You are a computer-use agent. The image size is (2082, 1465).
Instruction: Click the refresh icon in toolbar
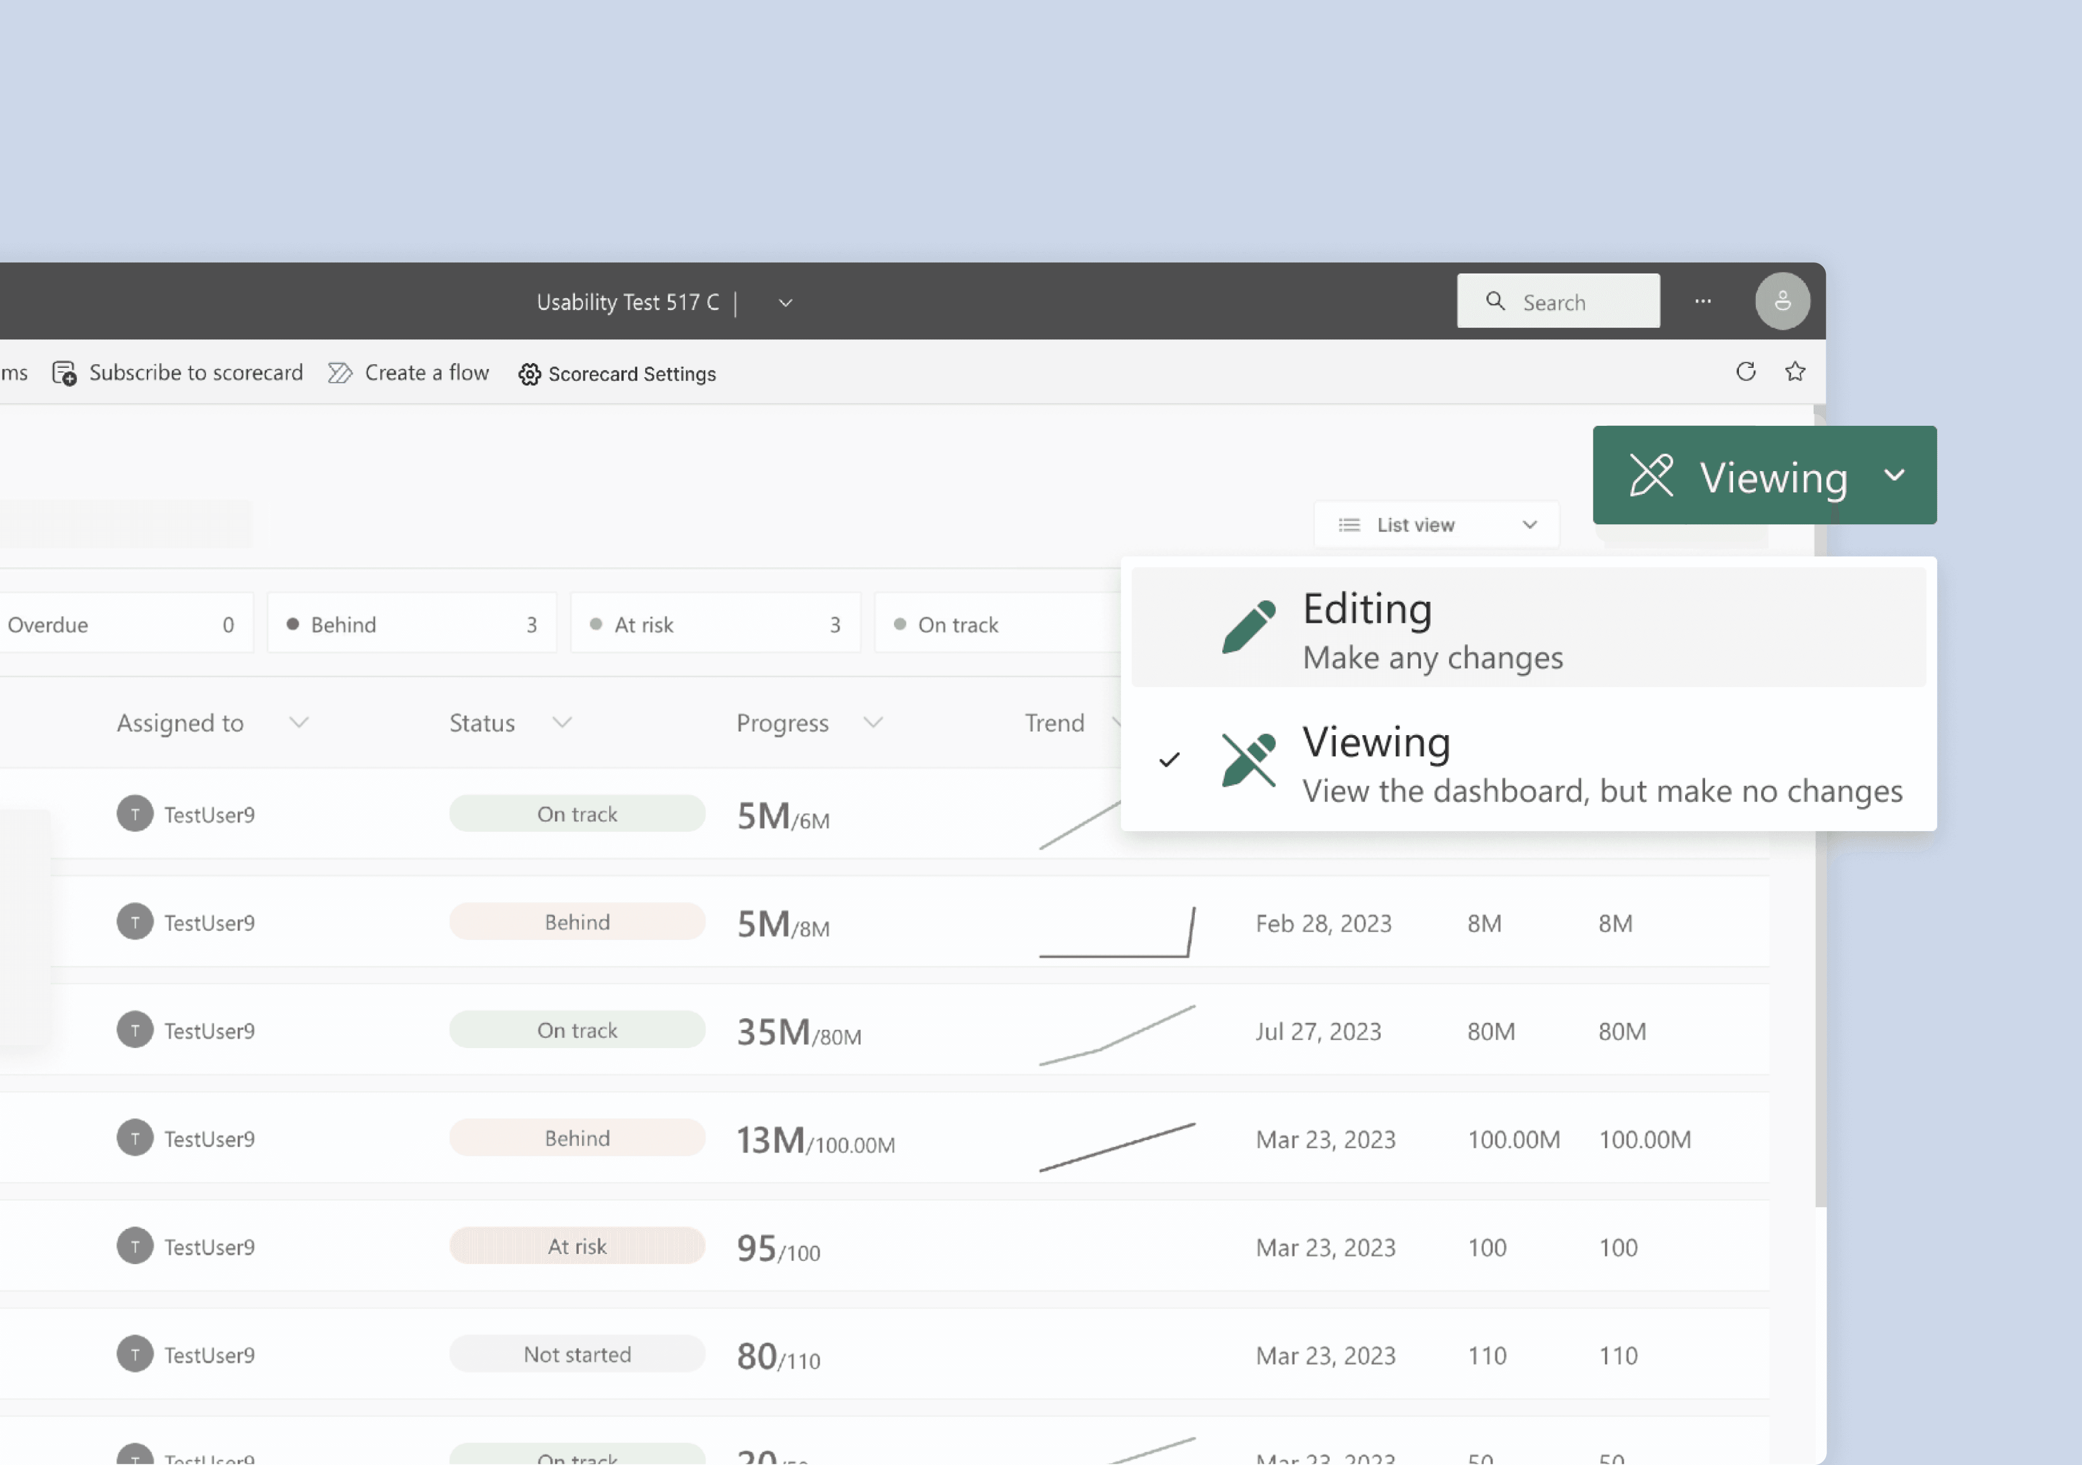1746,372
